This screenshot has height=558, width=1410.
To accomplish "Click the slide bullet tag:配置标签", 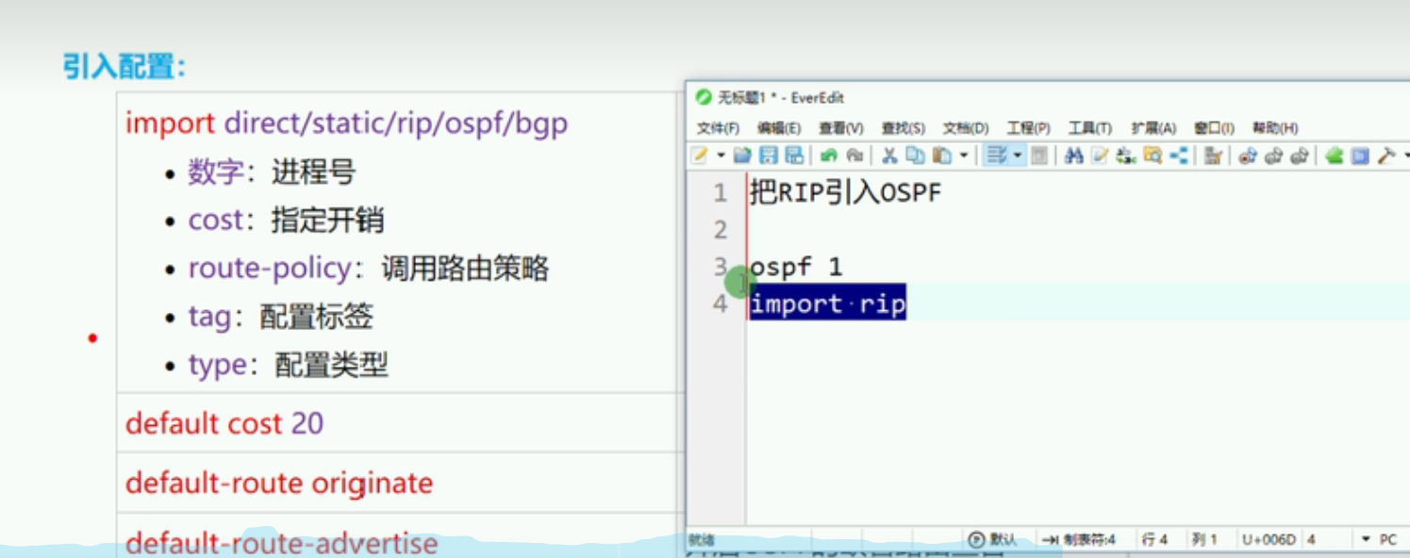I will tap(280, 317).
